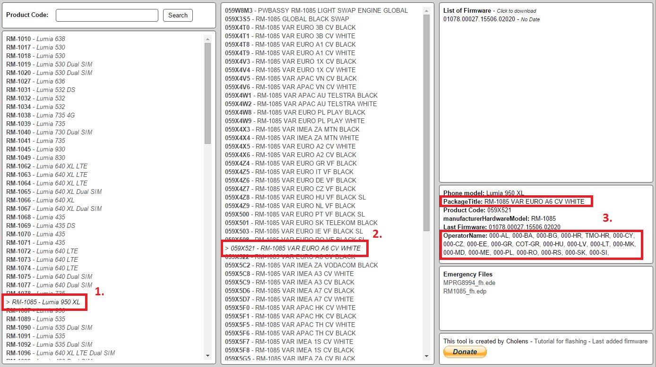Select RM-1072 Lumia 640 LTE
This screenshot has width=656, height=367.
tap(42, 251)
